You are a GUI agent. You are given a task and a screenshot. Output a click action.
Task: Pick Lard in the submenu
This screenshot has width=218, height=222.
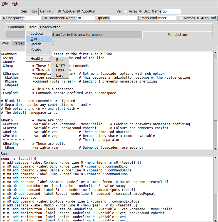tap(60, 76)
